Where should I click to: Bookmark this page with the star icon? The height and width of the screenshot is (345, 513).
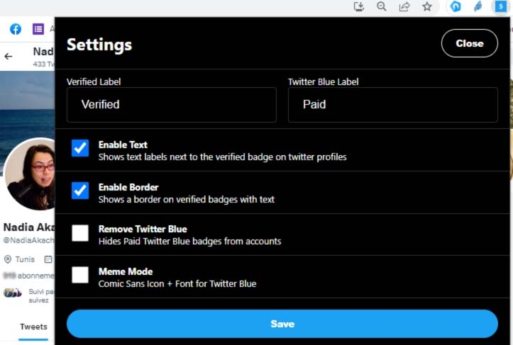[427, 6]
